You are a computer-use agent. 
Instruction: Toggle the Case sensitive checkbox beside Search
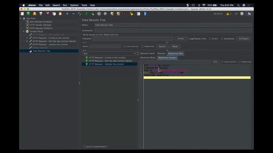(x=124, y=46)
